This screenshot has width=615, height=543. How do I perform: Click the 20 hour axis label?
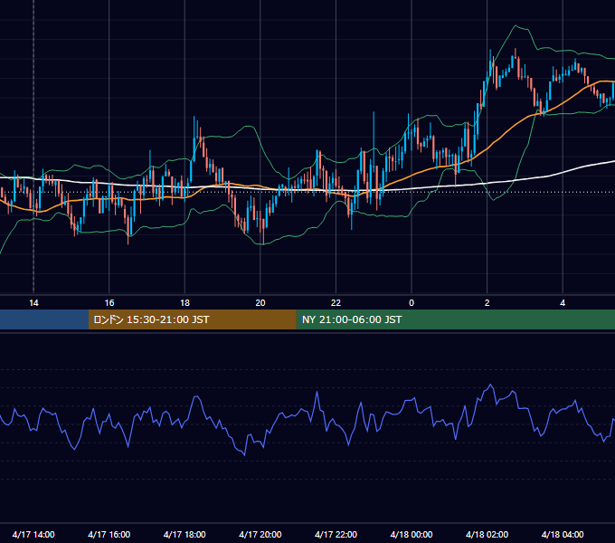pyautogui.click(x=260, y=303)
